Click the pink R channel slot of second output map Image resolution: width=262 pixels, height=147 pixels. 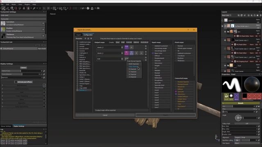(126, 53)
